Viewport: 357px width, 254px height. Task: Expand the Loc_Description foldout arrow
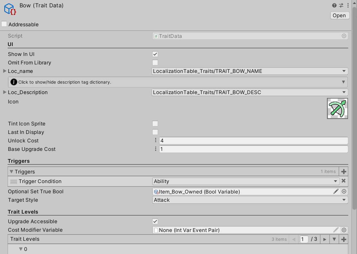(x=5, y=92)
